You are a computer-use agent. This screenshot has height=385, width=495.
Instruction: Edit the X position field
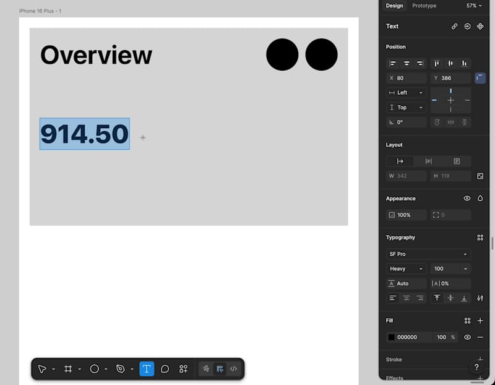click(407, 78)
